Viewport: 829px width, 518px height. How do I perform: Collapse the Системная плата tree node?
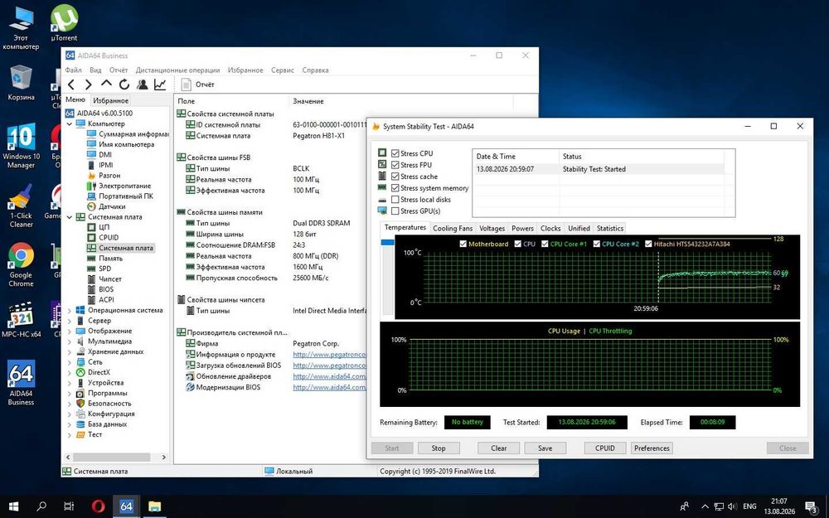click(70, 216)
